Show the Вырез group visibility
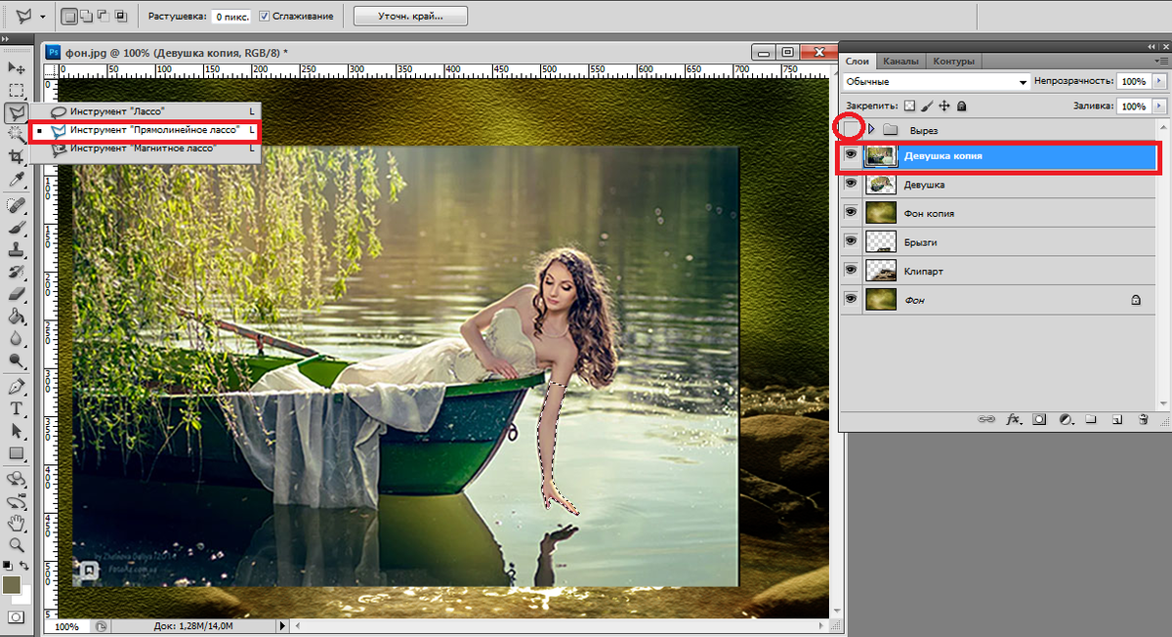 pyautogui.click(x=851, y=128)
